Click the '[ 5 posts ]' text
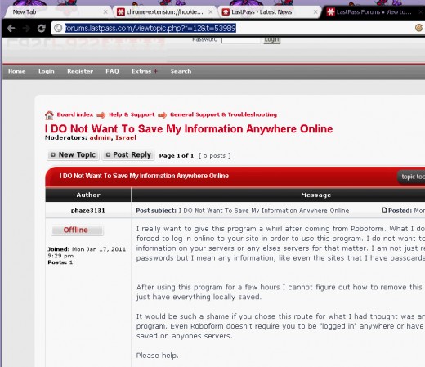This screenshot has height=367, width=425. 215,155
